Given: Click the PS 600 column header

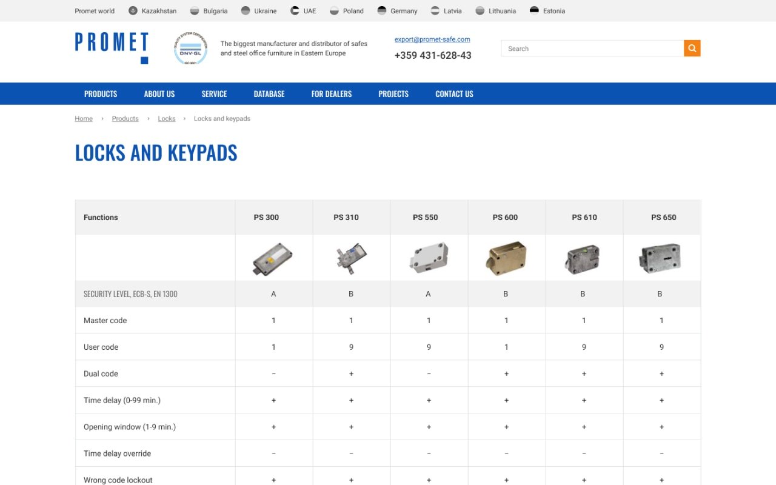Looking at the screenshot, I should [506, 218].
